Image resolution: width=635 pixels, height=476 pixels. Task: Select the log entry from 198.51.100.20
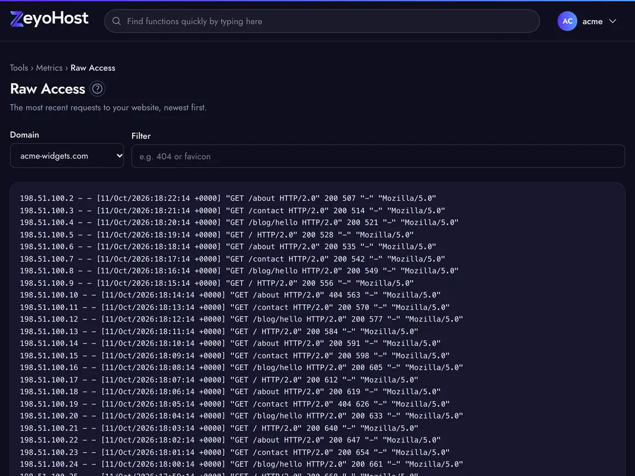[241, 416]
